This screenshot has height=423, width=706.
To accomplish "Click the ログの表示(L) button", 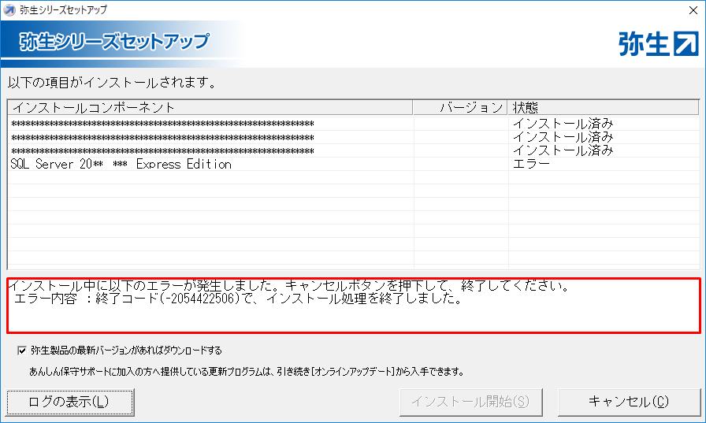I will coord(70,402).
